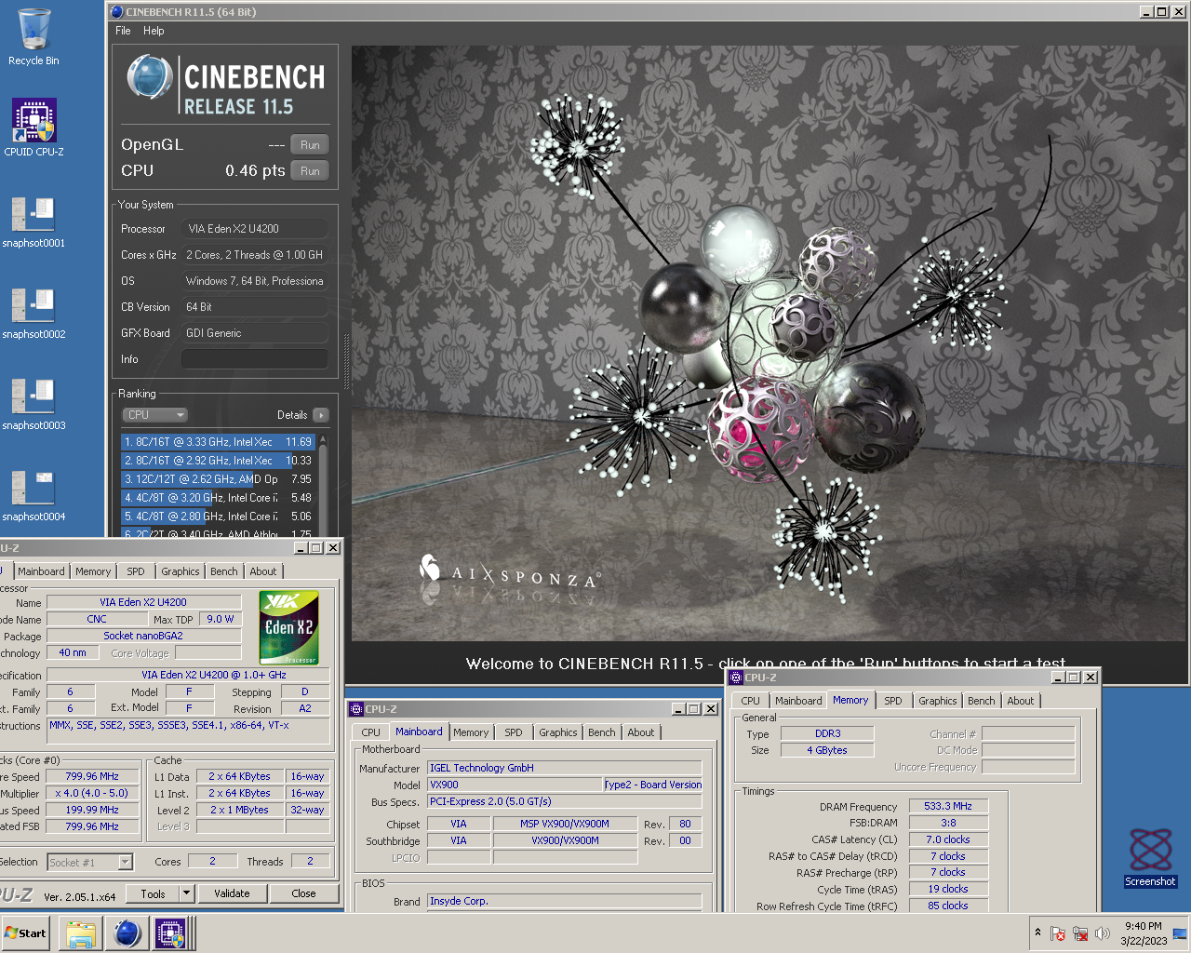This screenshot has width=1191, height=953.
Task: Click the show desktop tray icon
Action: coord(1180,933)
